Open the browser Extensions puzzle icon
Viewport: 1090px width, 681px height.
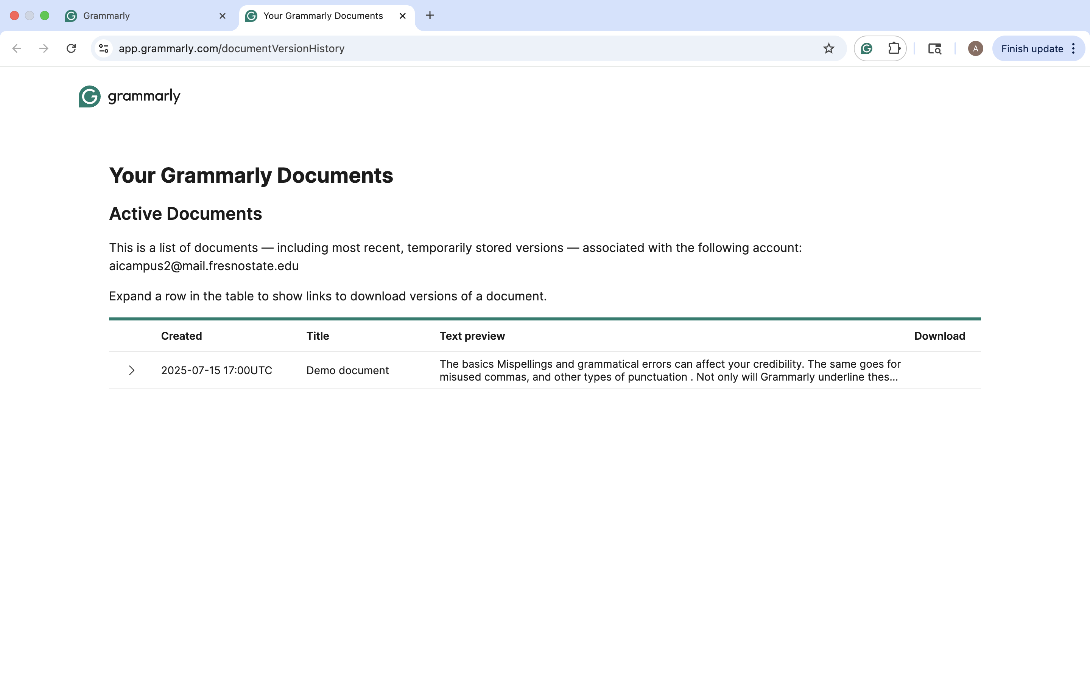(894, 48)
